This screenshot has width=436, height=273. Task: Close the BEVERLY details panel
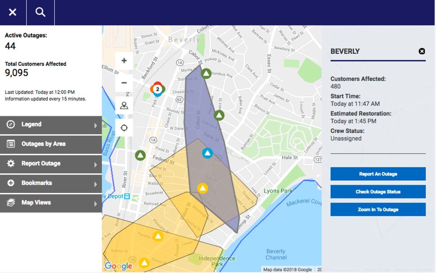pos(422,51)
